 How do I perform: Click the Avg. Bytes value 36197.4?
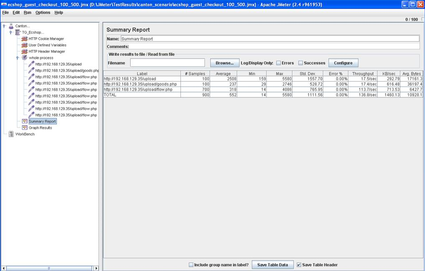[412, 84]
